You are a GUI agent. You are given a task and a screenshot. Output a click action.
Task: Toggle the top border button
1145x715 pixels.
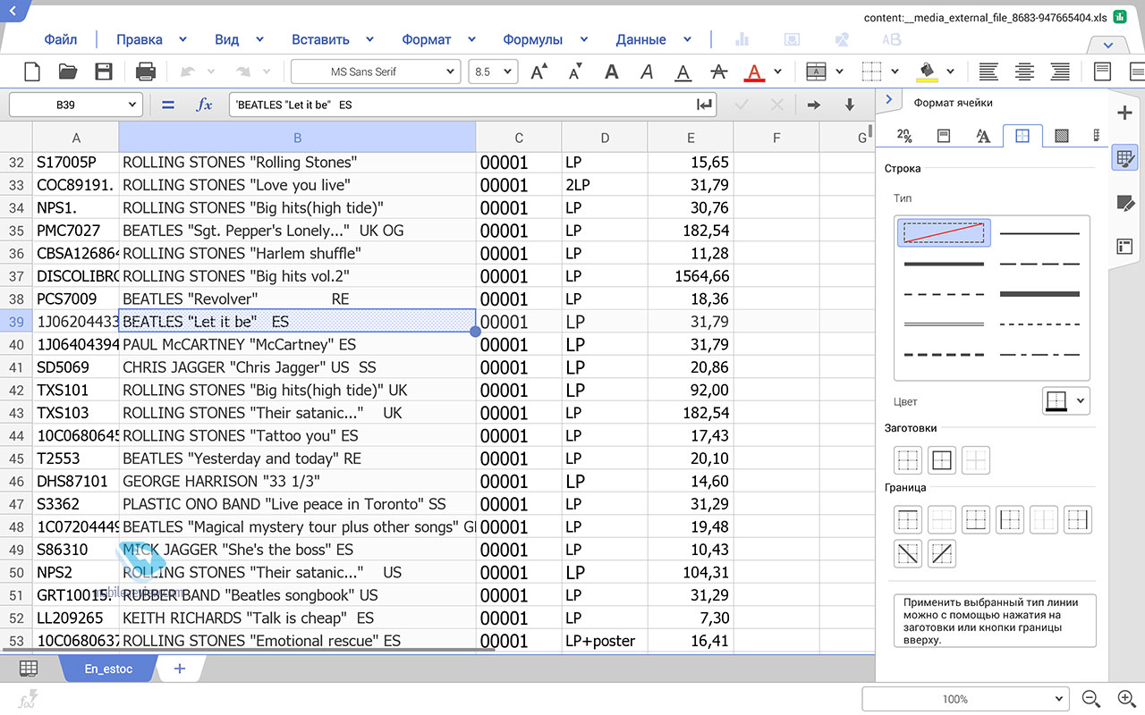click(x=907, y=519)
